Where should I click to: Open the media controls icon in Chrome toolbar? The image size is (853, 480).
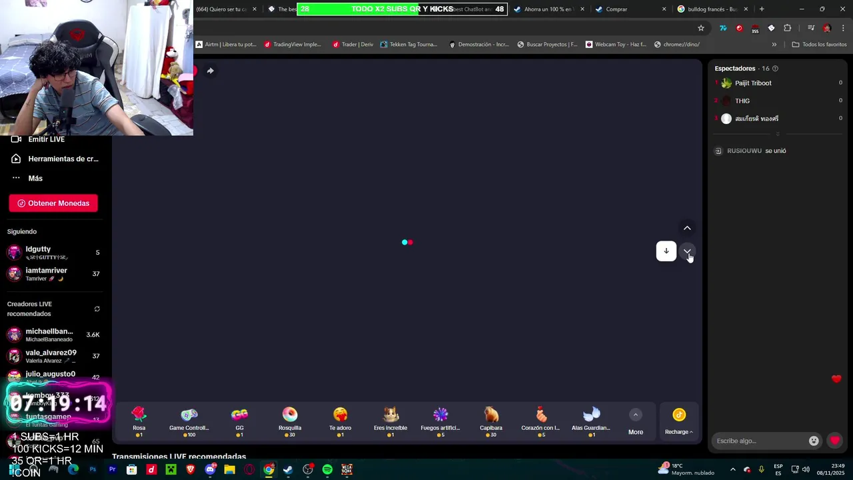coord(811,28)
